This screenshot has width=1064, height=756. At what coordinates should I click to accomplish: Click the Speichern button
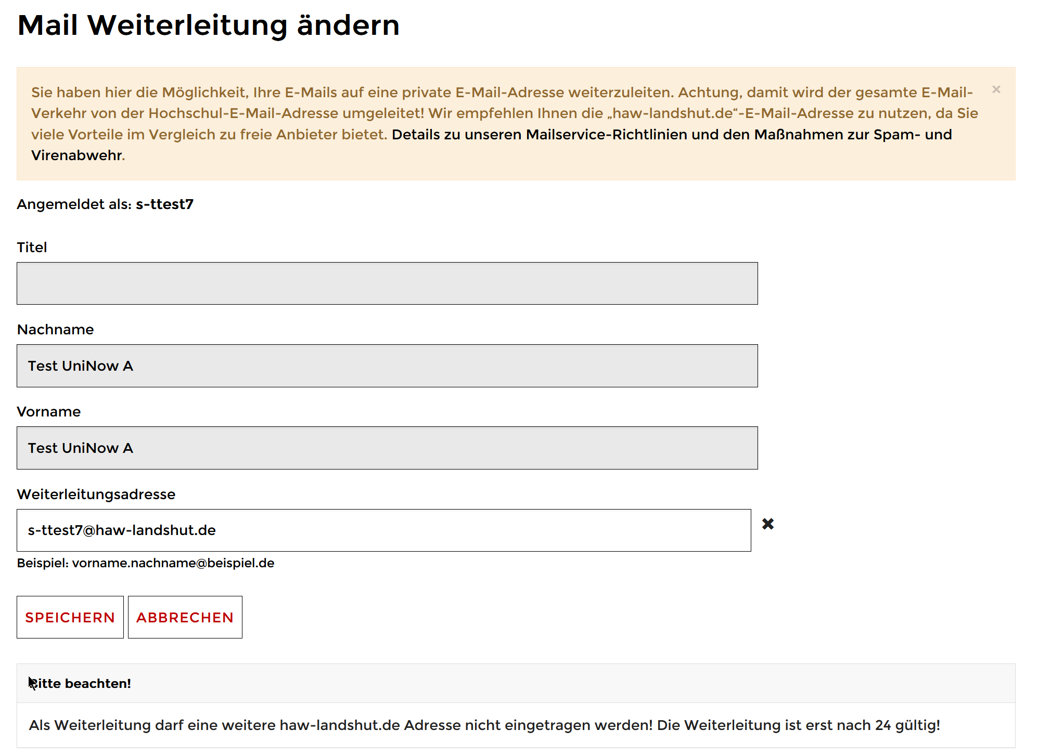click(70, 617)
